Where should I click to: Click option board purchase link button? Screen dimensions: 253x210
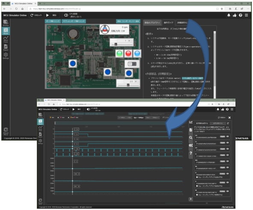click(x=74, y=21)
